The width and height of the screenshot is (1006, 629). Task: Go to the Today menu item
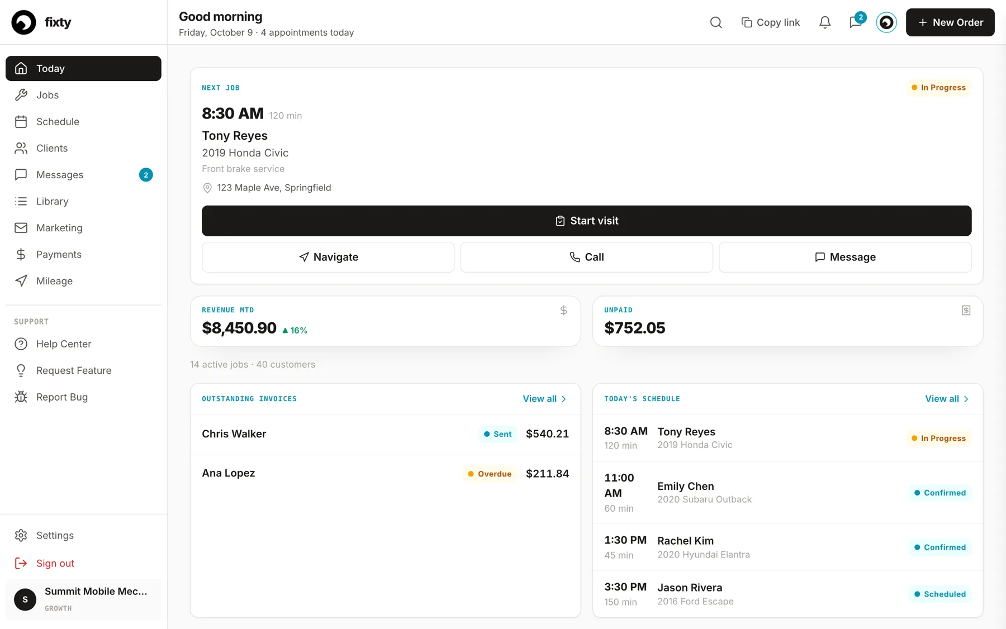(83, 68)
